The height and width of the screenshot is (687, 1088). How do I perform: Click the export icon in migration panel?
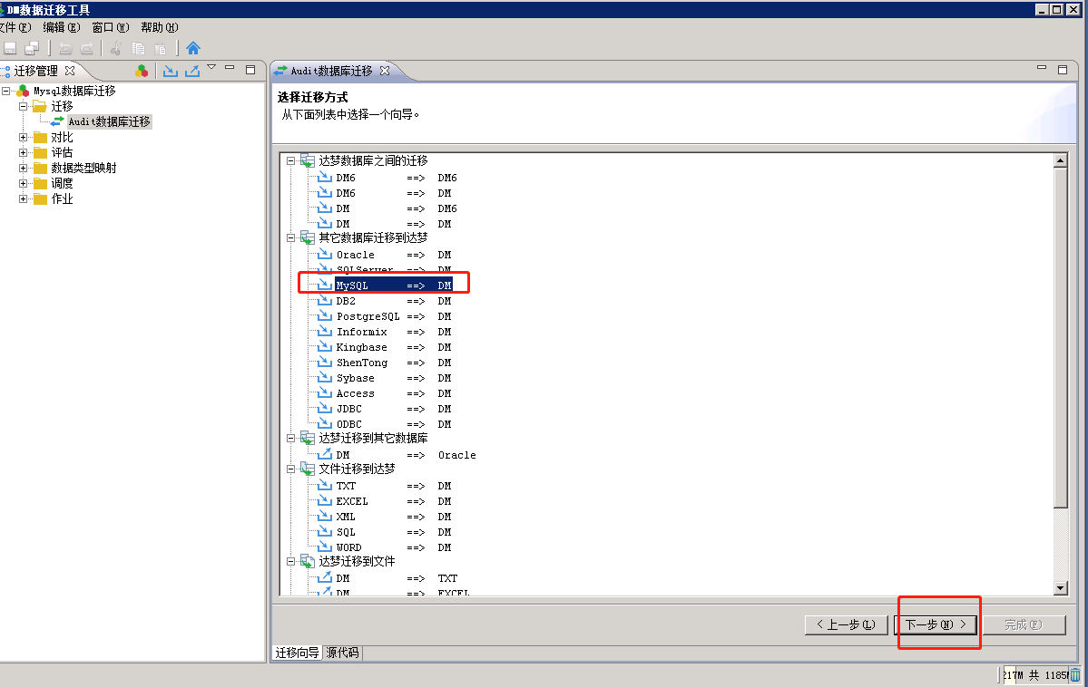191,71
